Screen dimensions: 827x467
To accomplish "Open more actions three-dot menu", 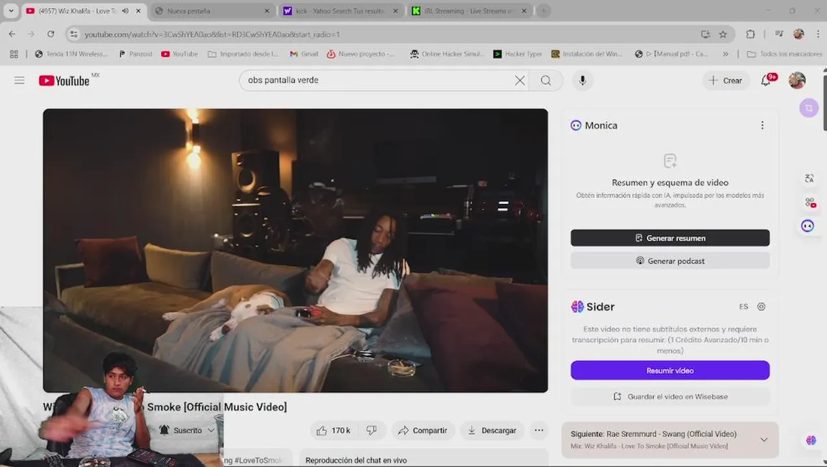I will click(x=538, y=430).
